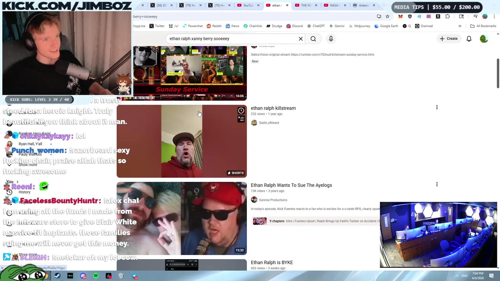Open the extensions puzzle piece menu
Viewport: 500px width, 281px height.
point(448,16)
